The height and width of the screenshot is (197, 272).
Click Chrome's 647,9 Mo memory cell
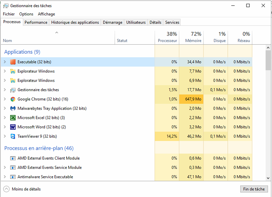click(191, 99)
